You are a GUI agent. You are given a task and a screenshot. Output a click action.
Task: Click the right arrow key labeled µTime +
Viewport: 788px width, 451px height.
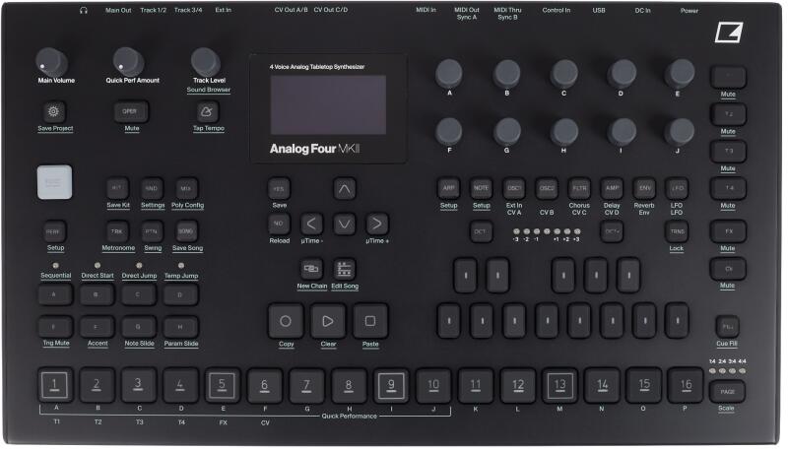[x=377, y=224]
